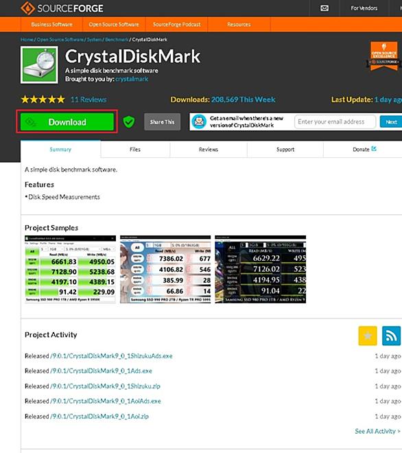
Task: Go to System breadcrumb
Action: tap(94, 39)
